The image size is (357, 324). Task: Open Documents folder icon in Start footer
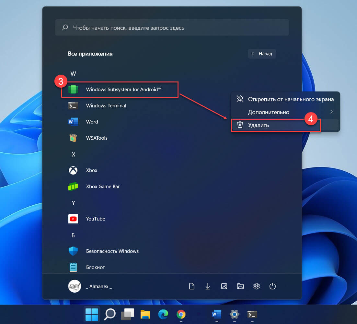[x=192, y=286]
